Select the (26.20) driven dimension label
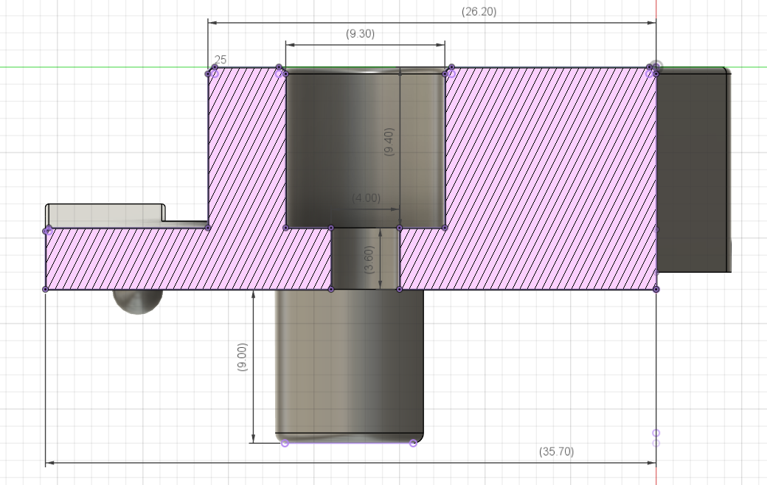The height and width of the screenshot is (485, 767). click(x=479, y=11)
